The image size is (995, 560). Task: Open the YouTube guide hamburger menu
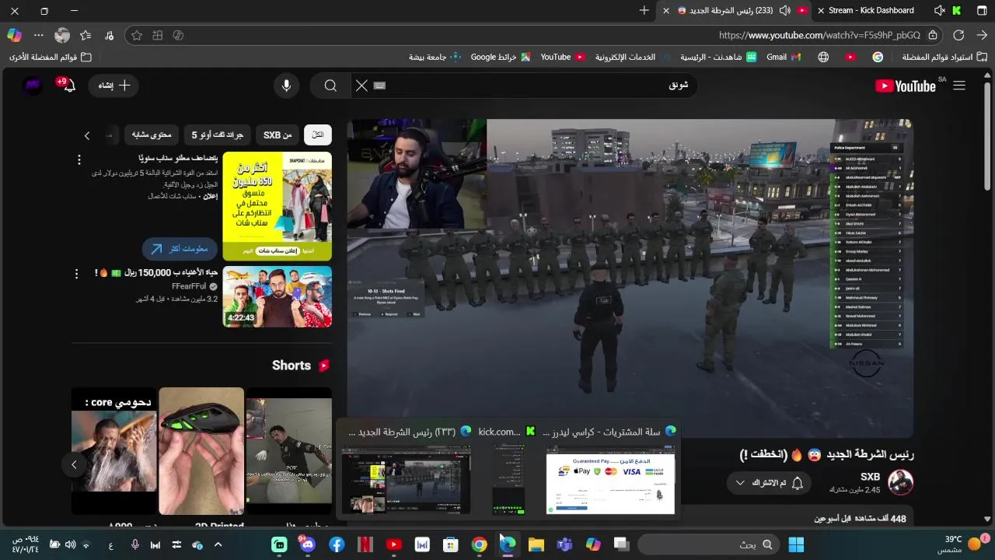tap(959, 86)
